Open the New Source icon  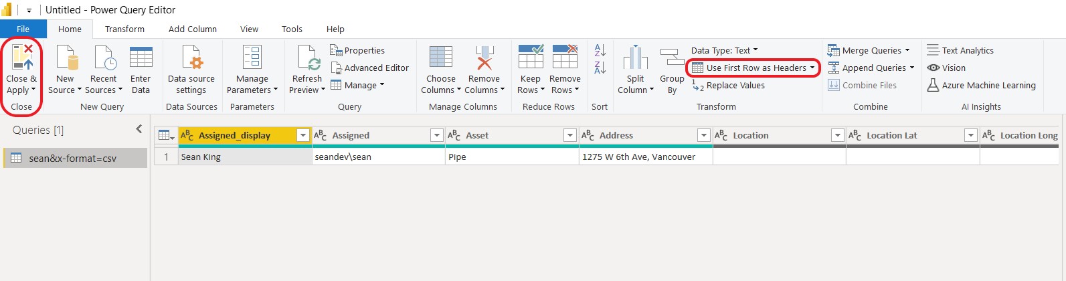[66, 57]
